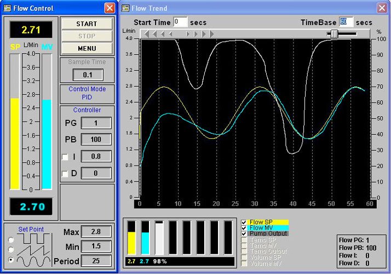This screenshot has width=391, height=274.
Task: Click the Period field showing 25
Action: click(x=96, y=261)
